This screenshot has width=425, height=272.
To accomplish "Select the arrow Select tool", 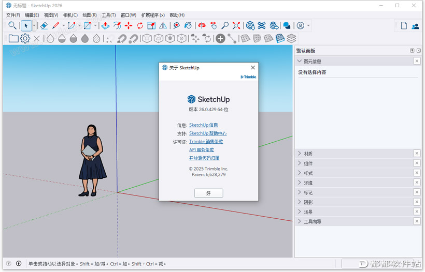I will pos(26,25).
